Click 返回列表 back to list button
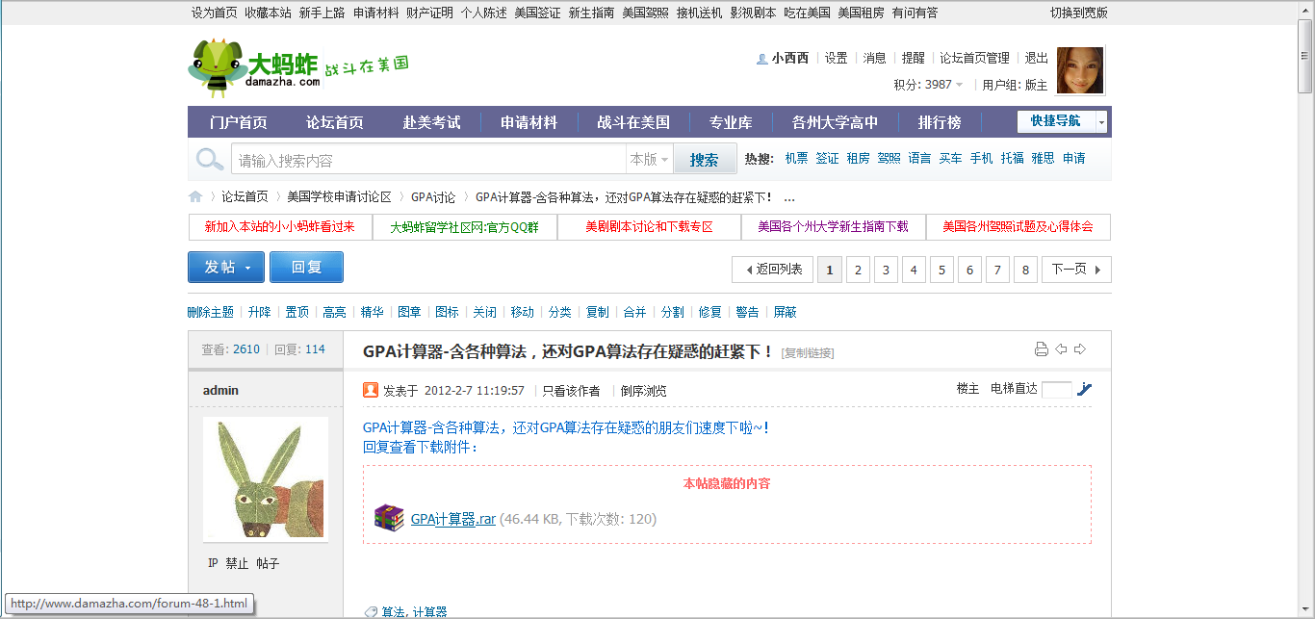 click(x=773, y=270)
